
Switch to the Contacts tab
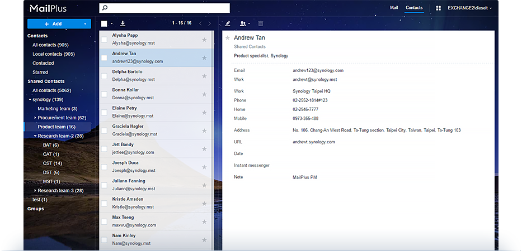(414, 8)
